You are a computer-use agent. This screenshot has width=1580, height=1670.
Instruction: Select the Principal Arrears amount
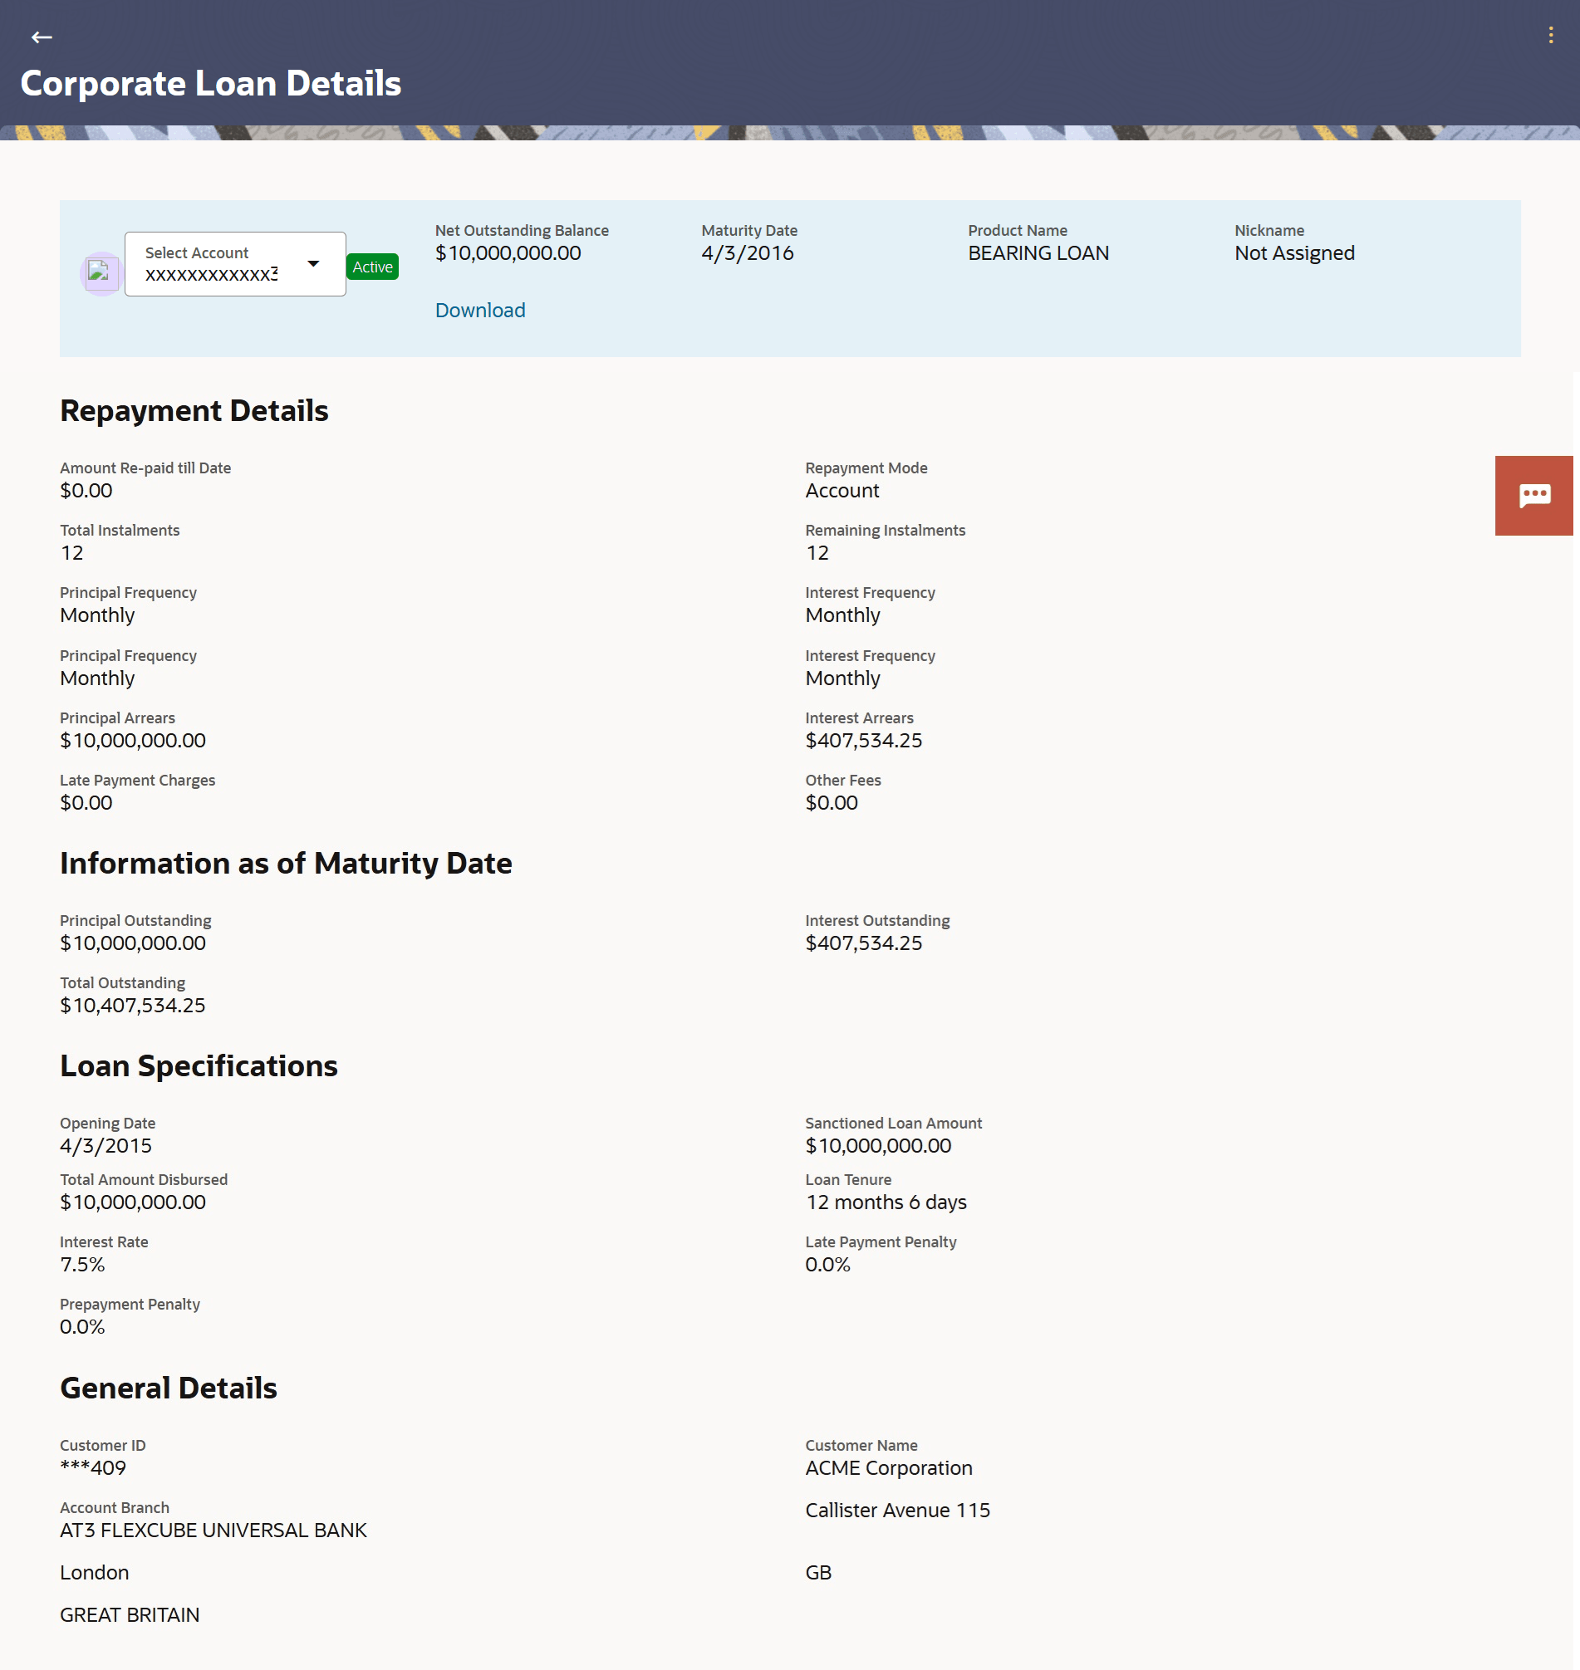click(132, 741)
